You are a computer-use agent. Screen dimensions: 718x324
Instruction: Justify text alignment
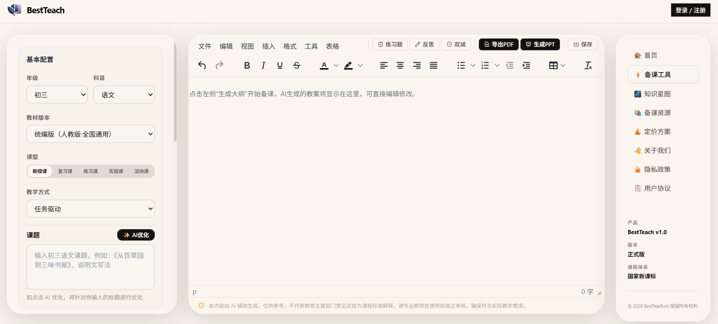click(434, 65)
